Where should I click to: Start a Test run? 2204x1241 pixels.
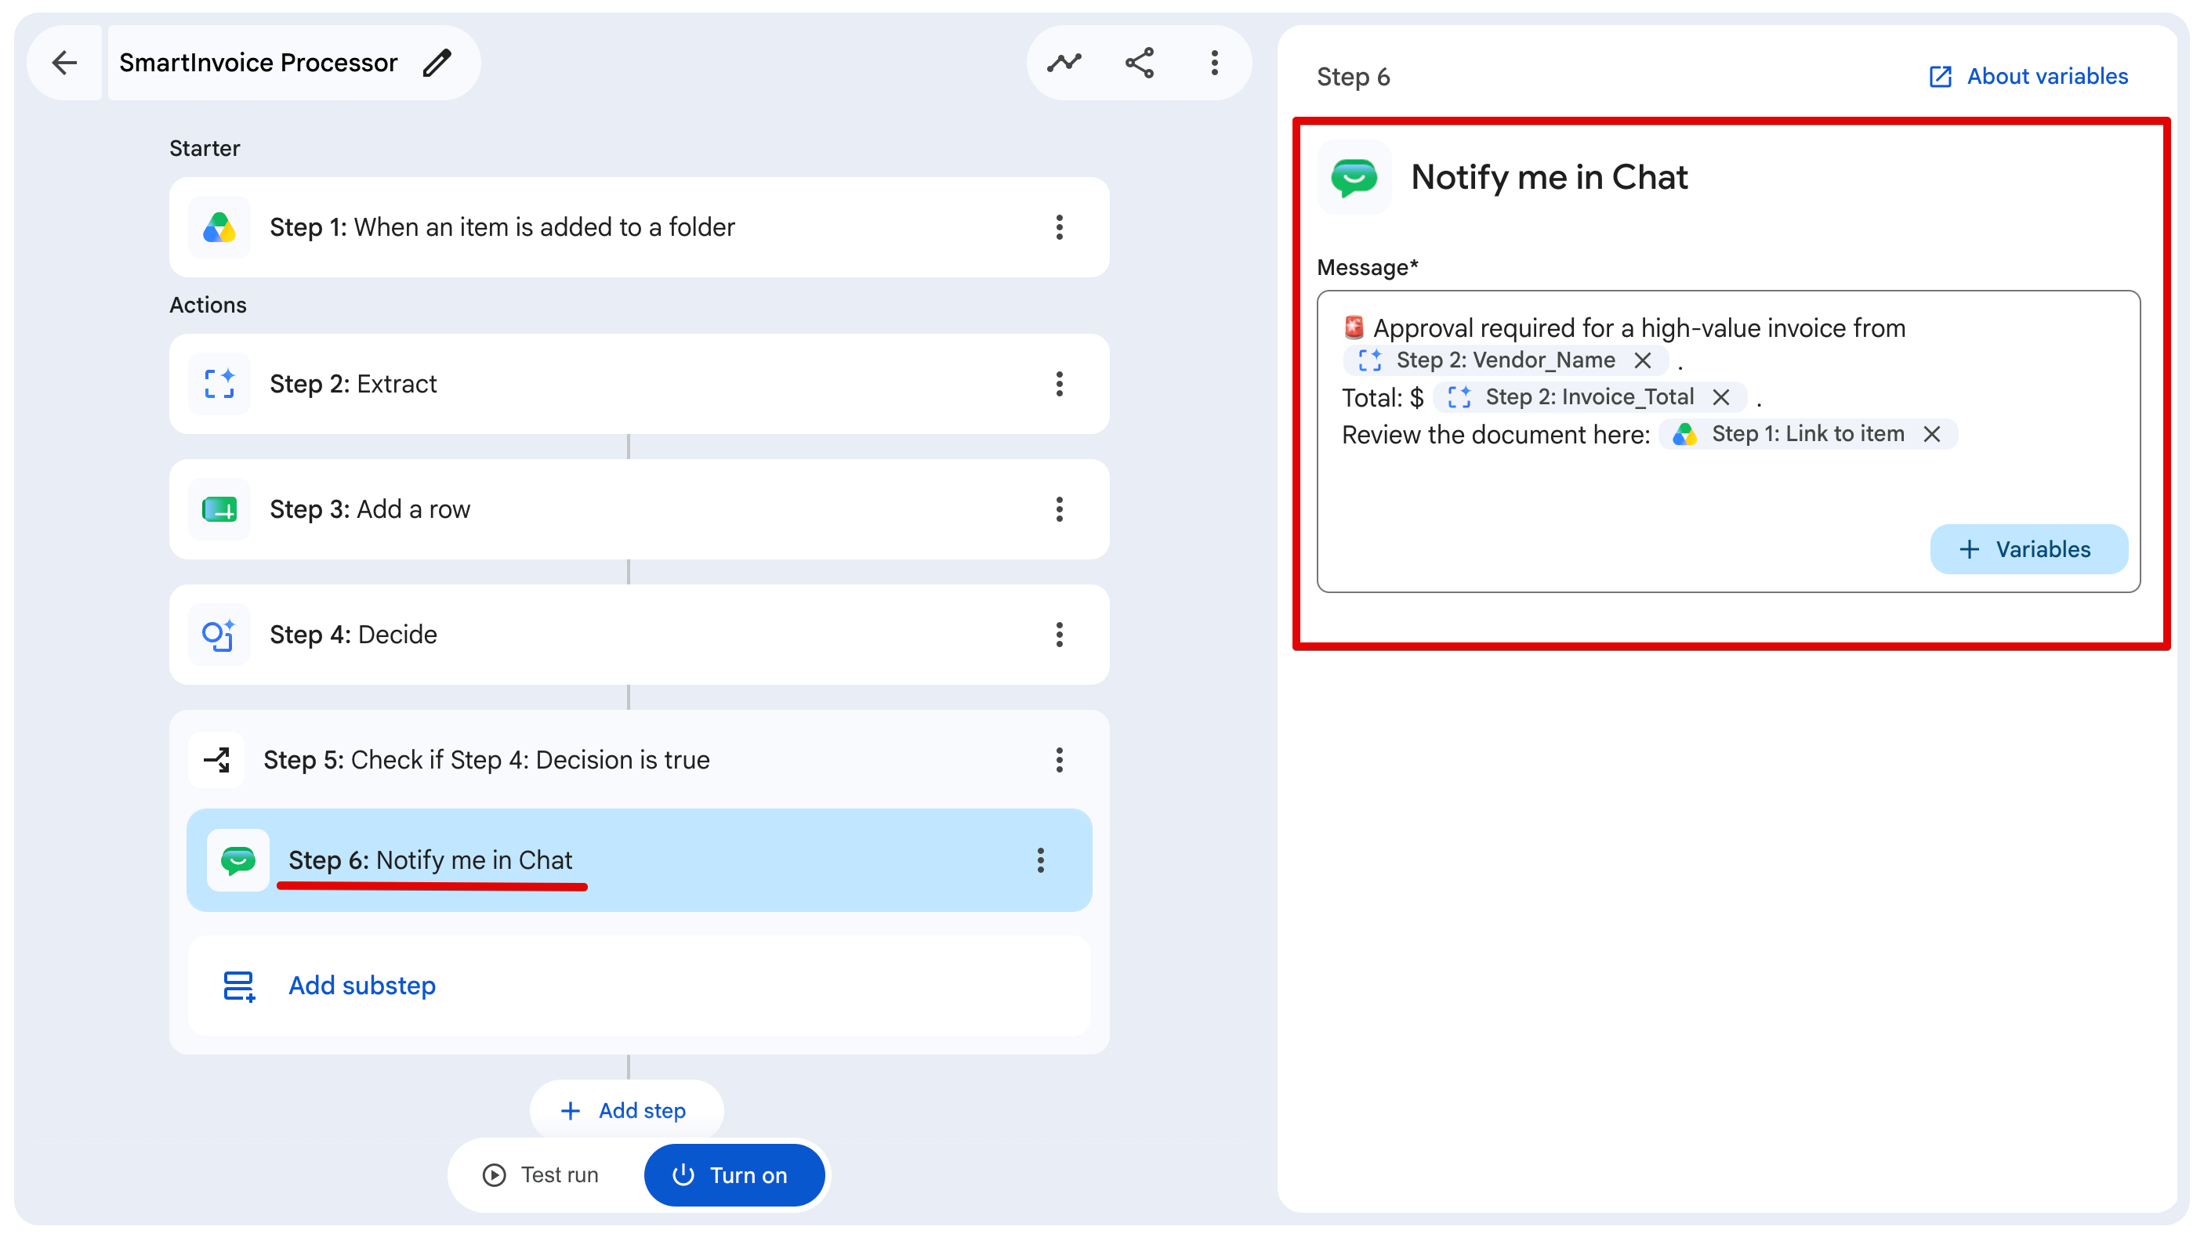pyautogui.click(x=542, y=1175)
